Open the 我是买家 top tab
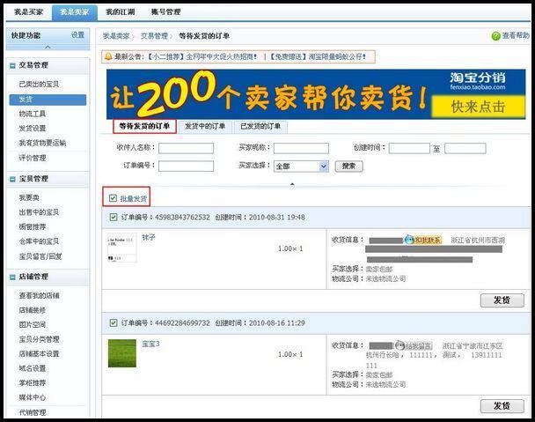The image size is (535, 422). (29, 12)
